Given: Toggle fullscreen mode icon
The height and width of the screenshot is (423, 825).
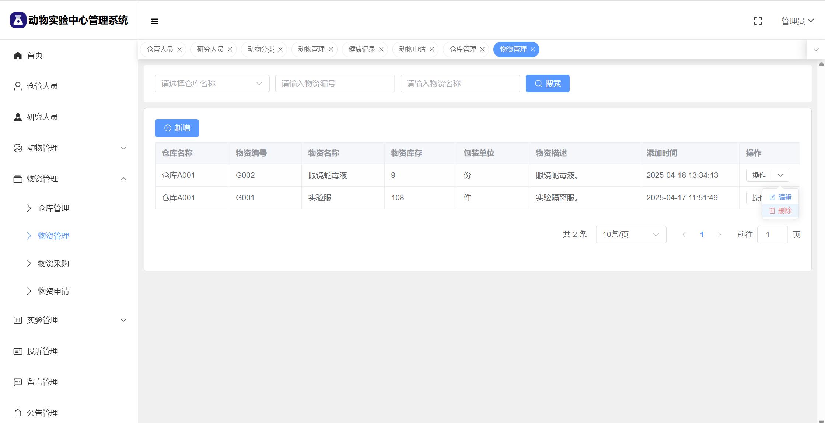Looking at the screenshot, I should point(758,21).
